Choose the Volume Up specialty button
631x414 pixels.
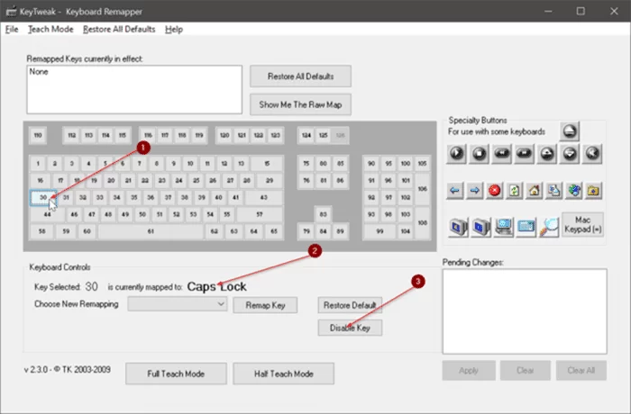[547, 154]
